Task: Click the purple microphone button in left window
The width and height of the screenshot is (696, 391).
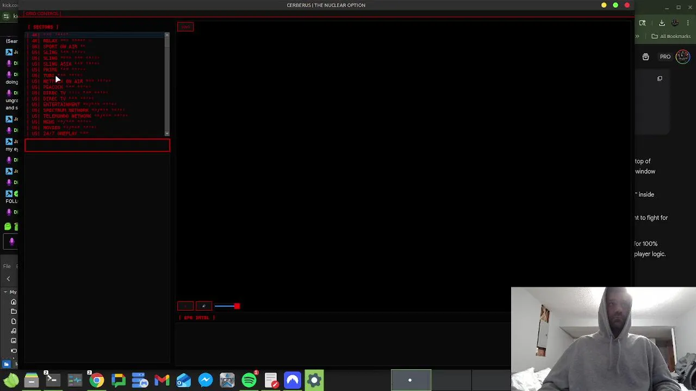Action: tap(11, 242)
